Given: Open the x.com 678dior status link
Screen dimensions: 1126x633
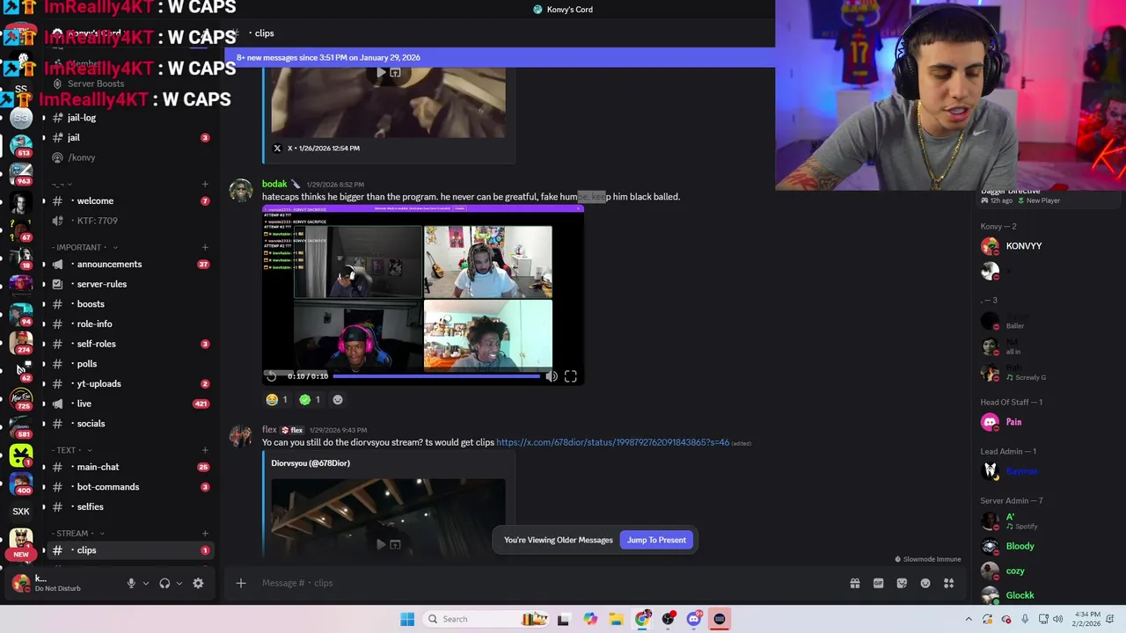Looking at the screenshot, I should click(612, 442).
